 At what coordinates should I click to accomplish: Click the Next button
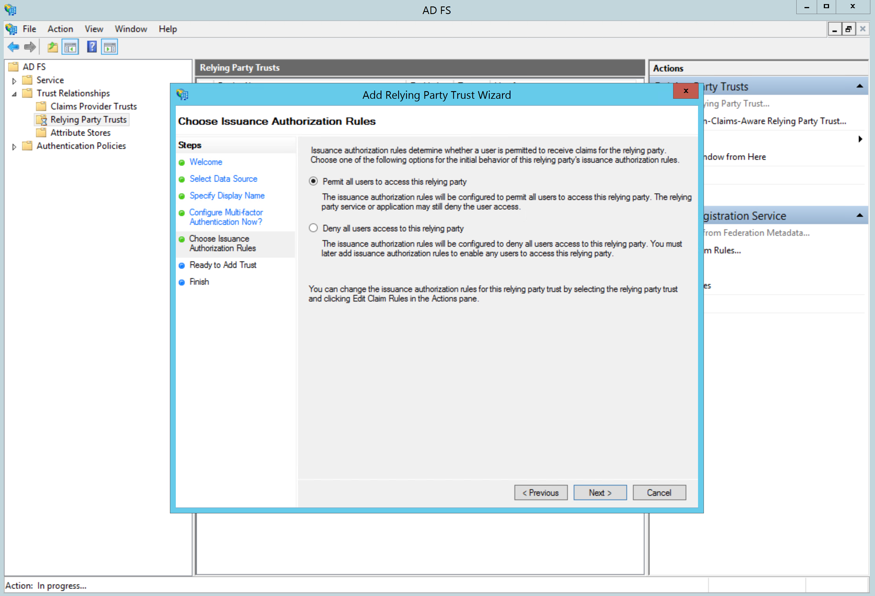[x=600, y=493]
